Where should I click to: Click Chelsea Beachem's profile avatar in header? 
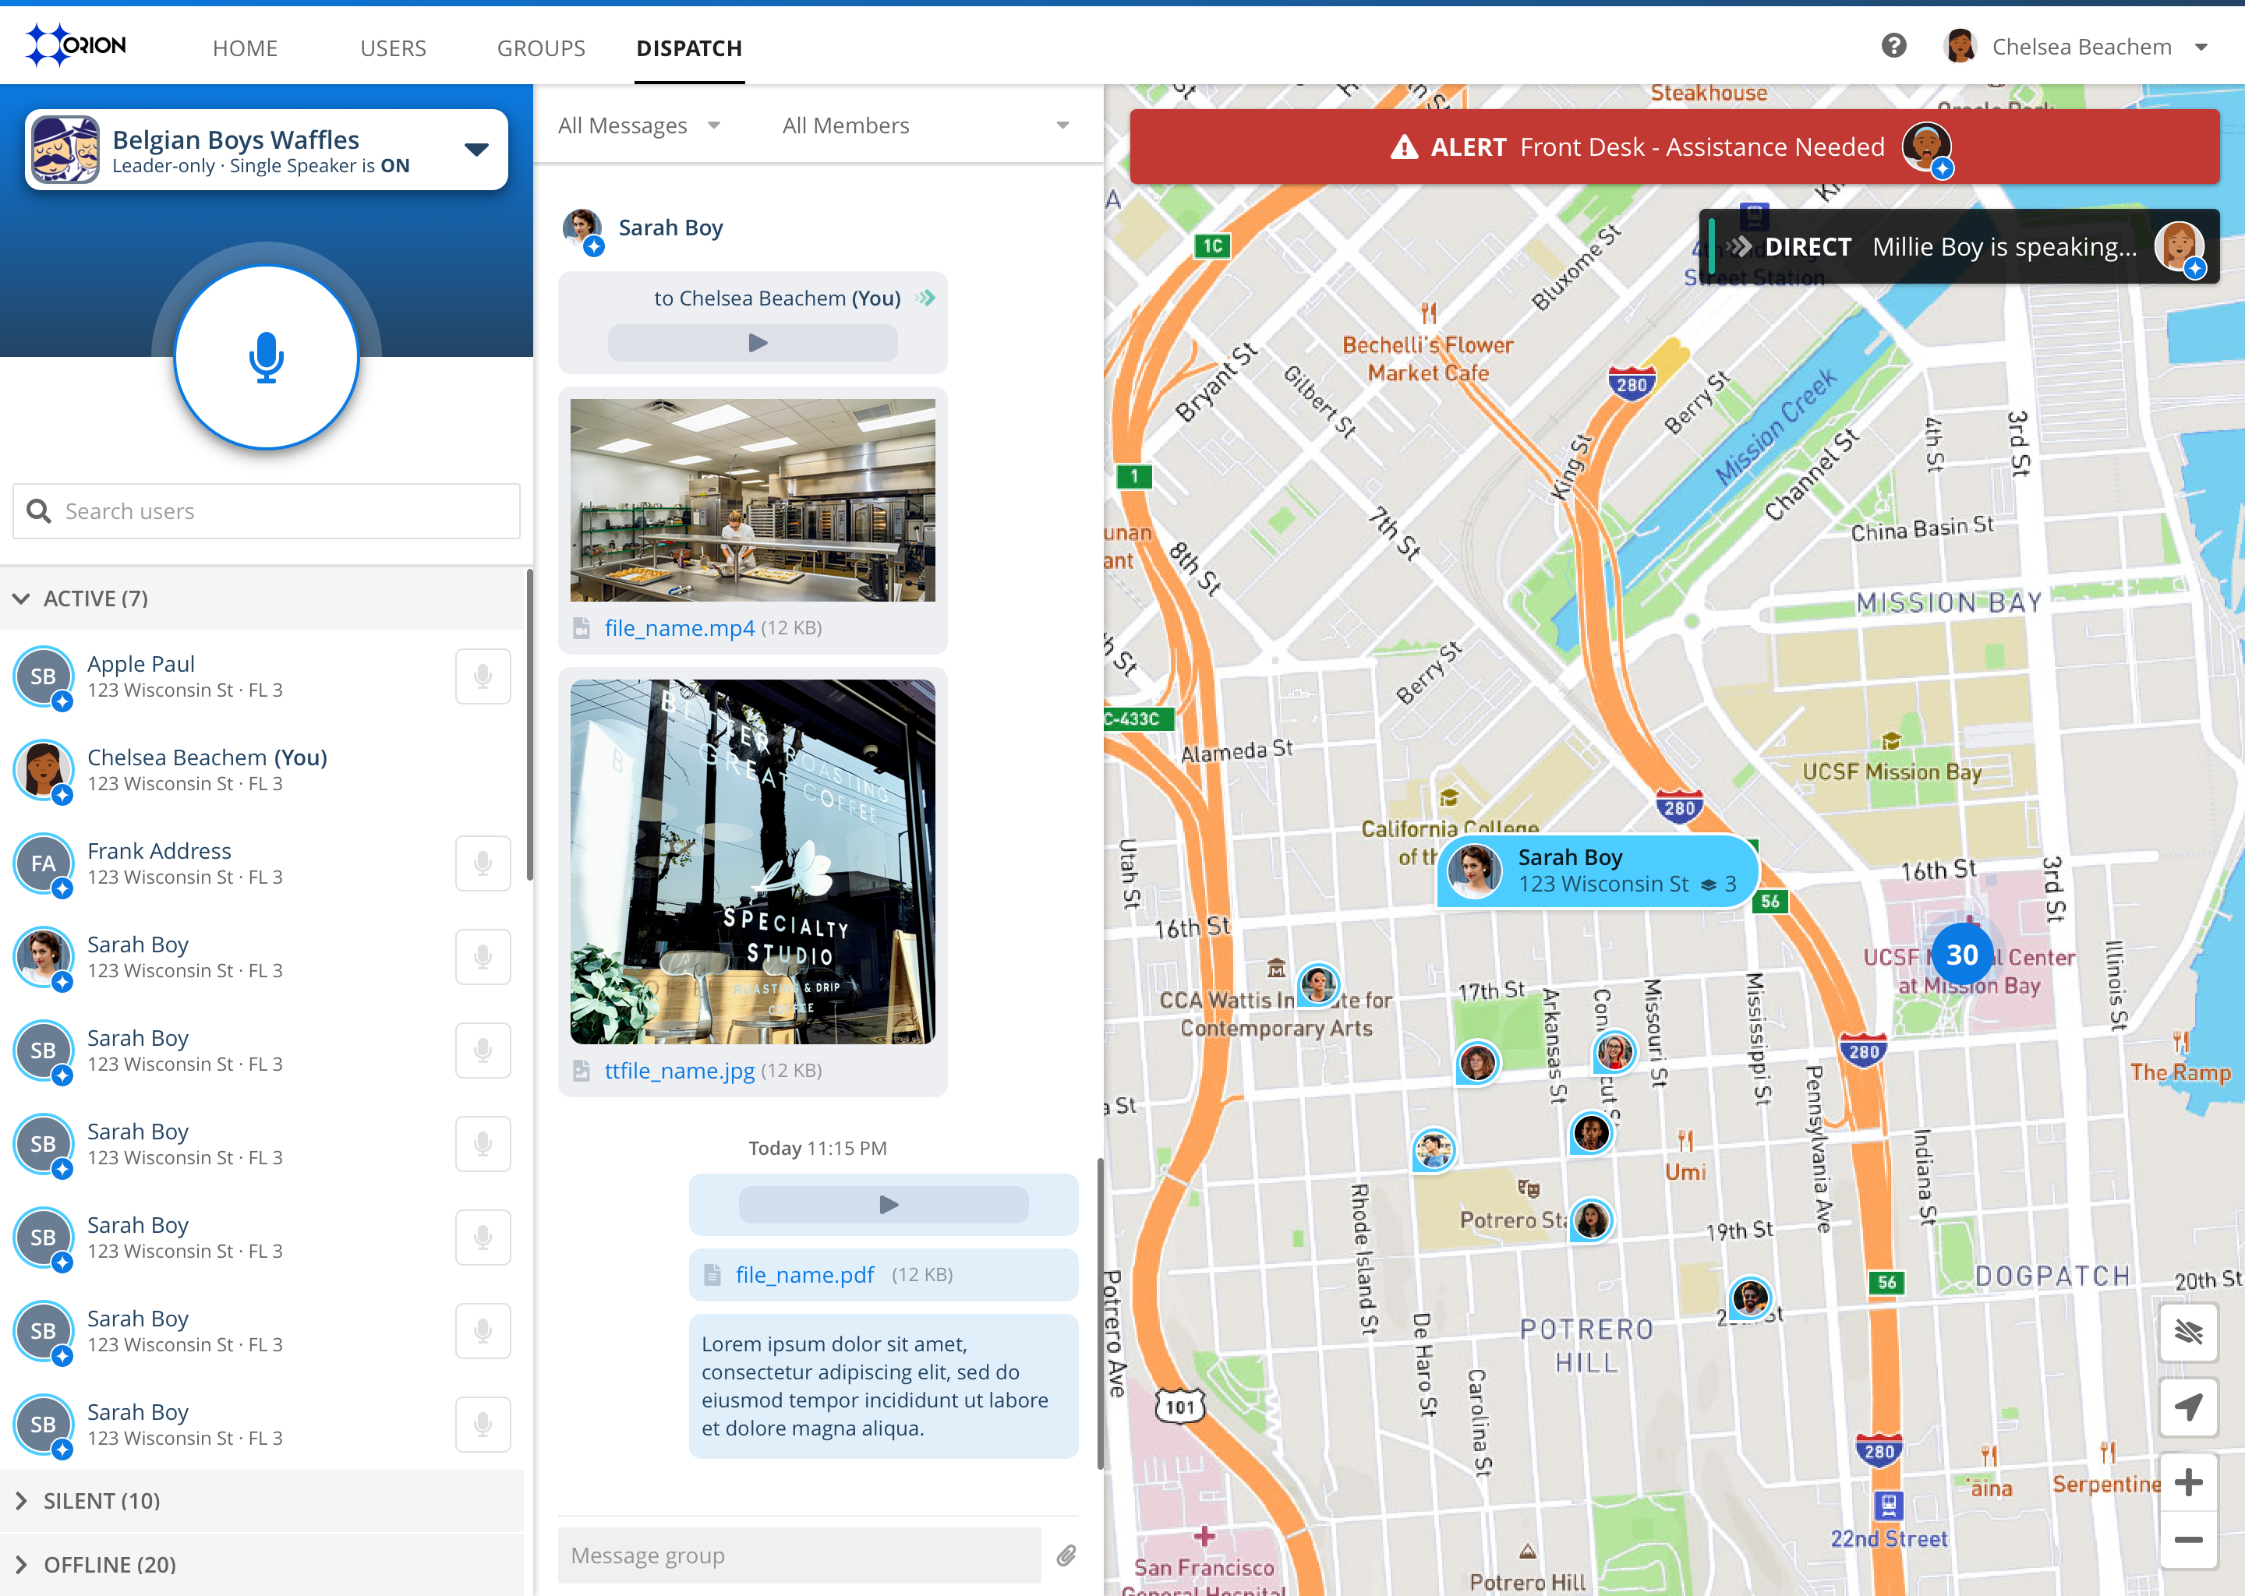(x=1960, y=46)
